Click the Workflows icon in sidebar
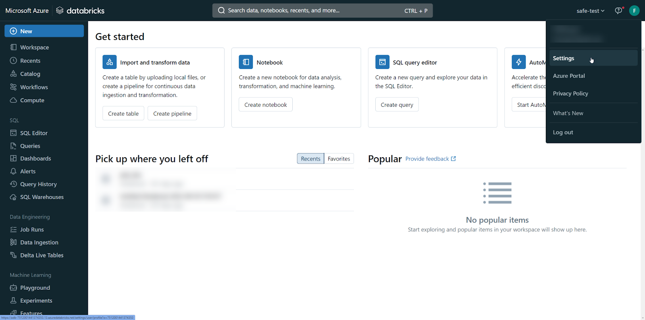Screen dimensions: 645x320 [x=13, y=87]
